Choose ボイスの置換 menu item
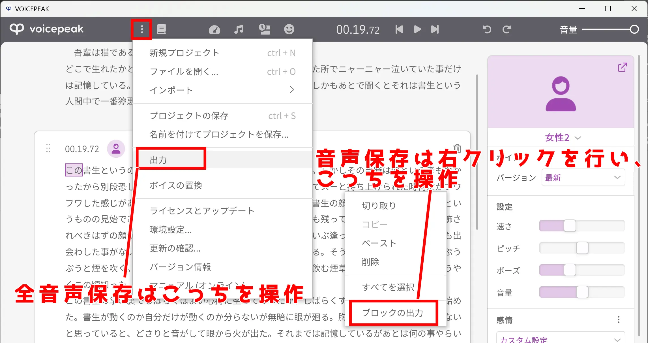Screen dimensions: 648x343 click(x=223, y=185)
